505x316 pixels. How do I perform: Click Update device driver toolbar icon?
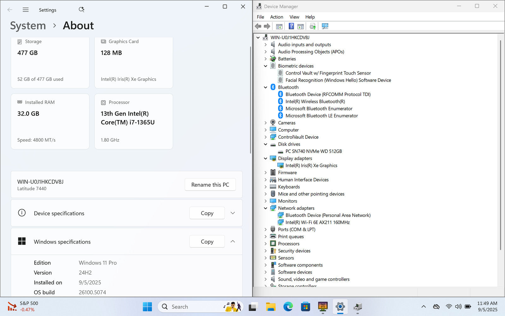pos(312,26)
